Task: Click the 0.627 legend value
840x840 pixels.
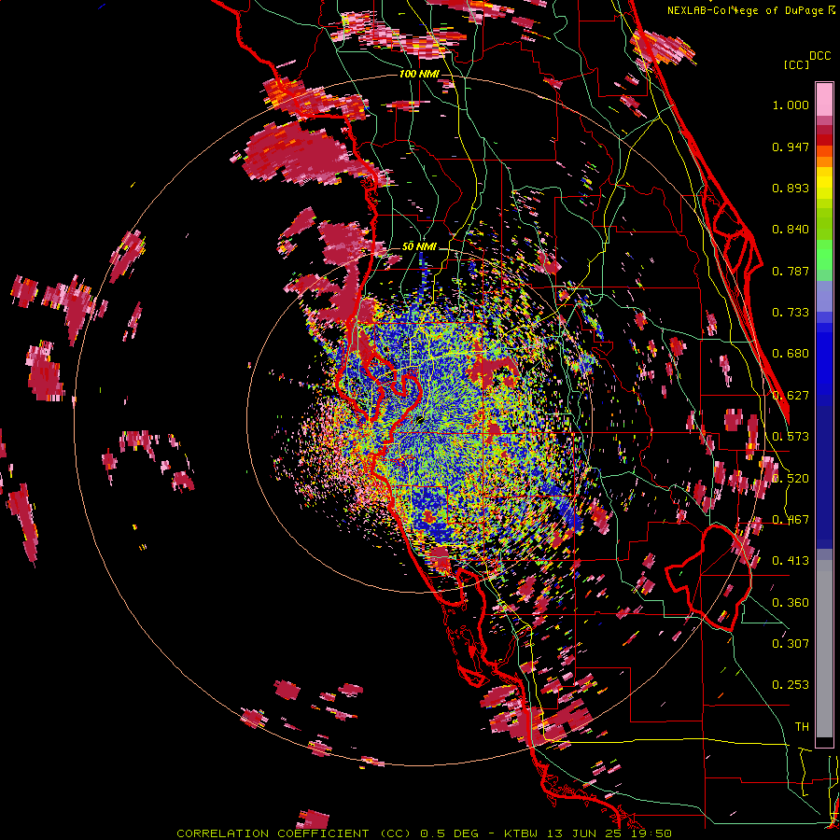Action: pyautogui.click(x=791, y=396)
